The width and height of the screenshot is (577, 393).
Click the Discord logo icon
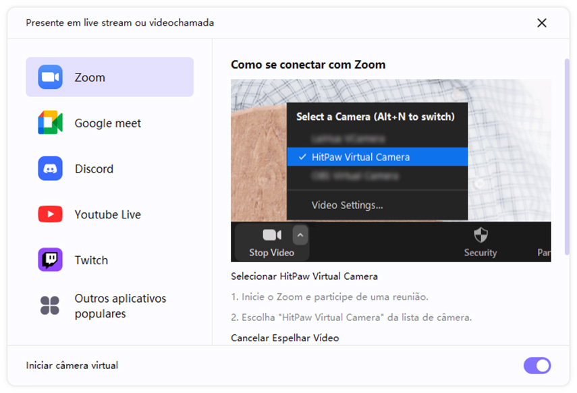click(x=50, y=169)
